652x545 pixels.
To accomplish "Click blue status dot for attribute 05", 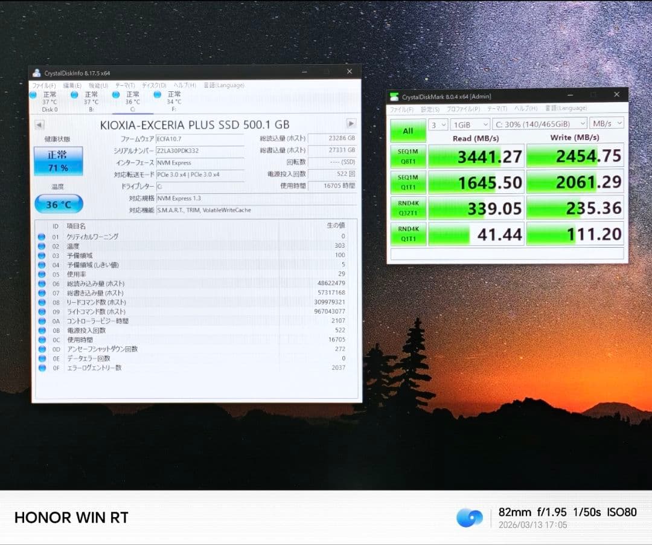I will [42, 274].
